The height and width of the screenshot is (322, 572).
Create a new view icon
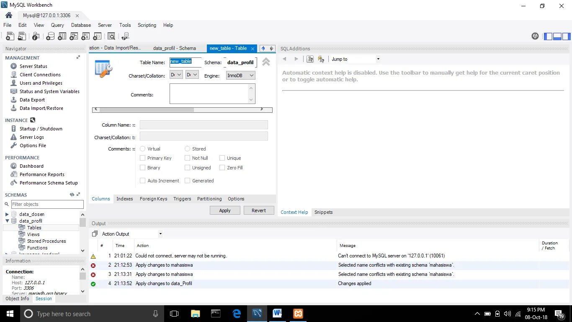pos(74,36)
